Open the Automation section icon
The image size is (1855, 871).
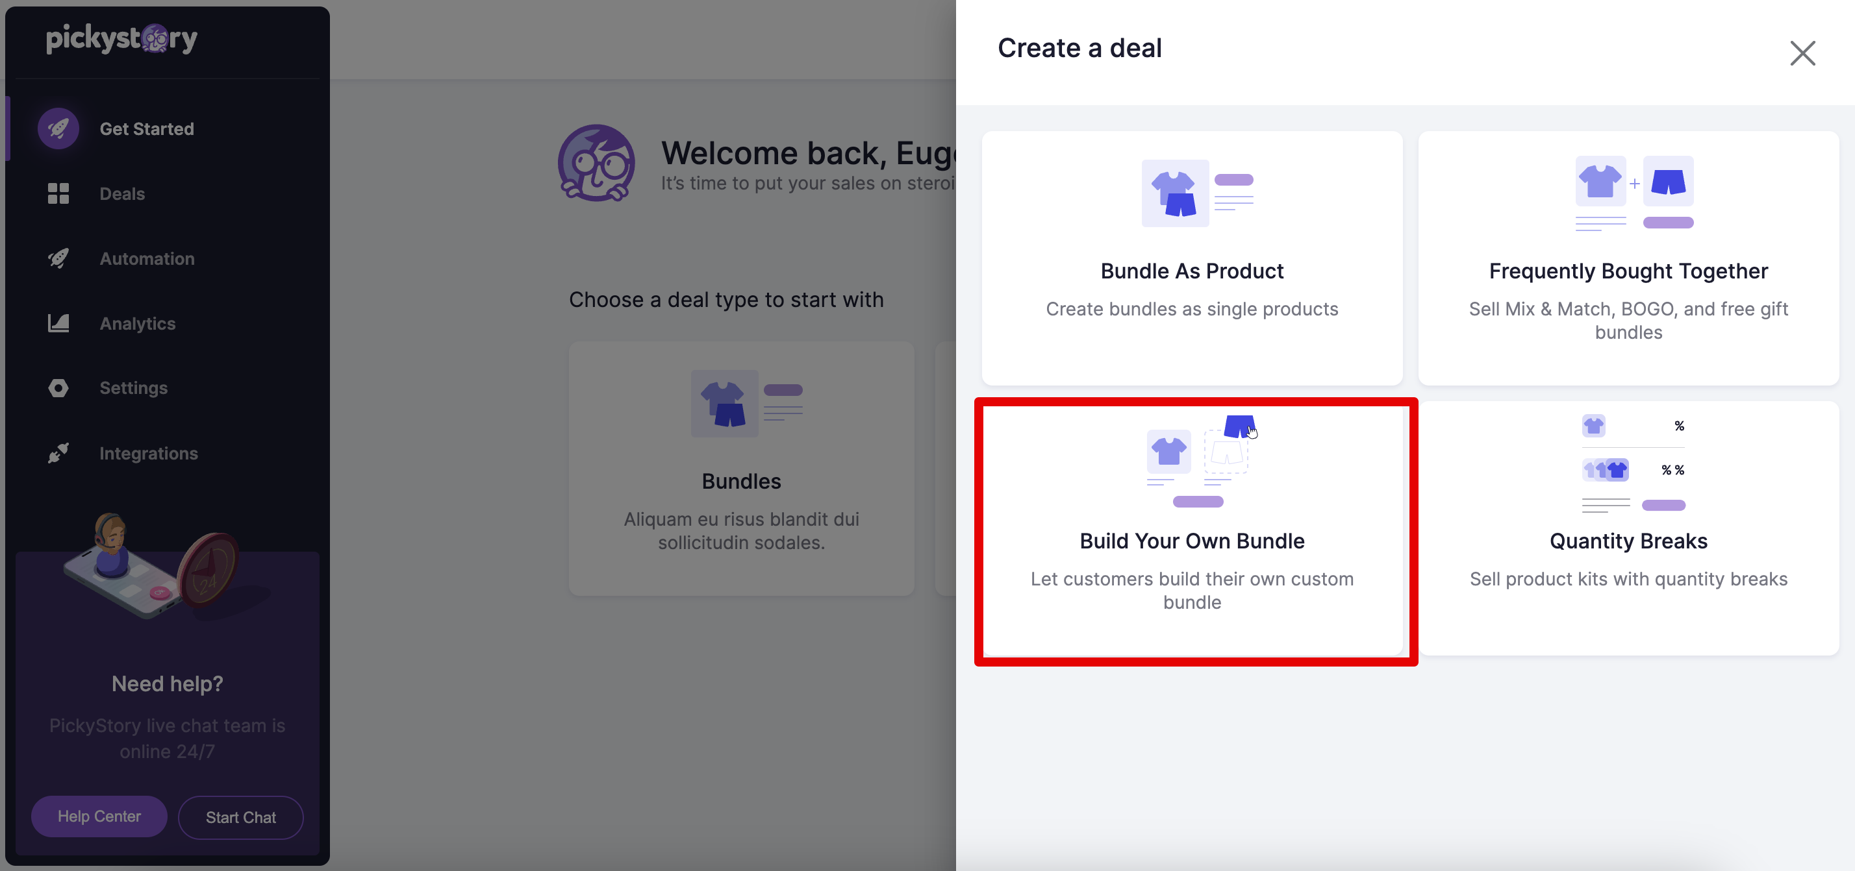58,258
